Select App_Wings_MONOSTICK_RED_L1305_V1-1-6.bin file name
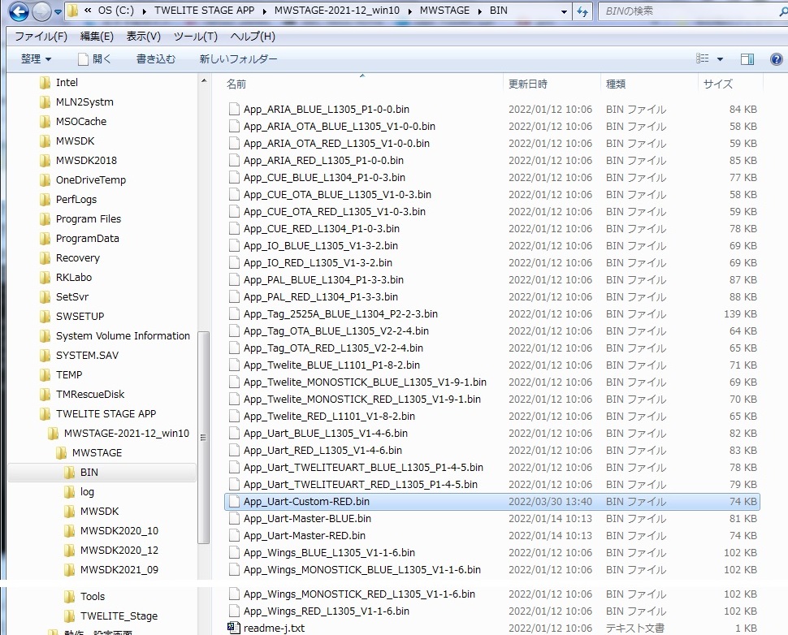The image size is (788, 635). (359, 594)
